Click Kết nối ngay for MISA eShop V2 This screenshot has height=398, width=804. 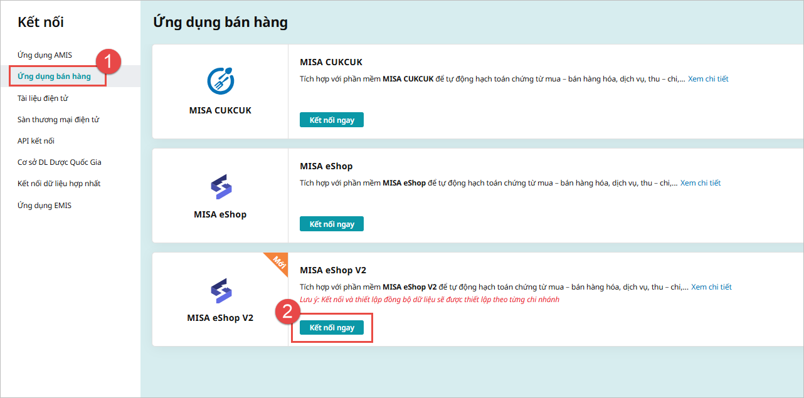(x=332, y=327)
